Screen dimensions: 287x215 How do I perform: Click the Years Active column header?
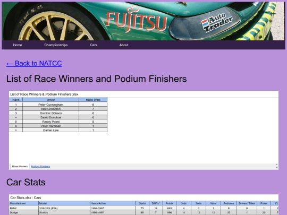coord(113,203)
